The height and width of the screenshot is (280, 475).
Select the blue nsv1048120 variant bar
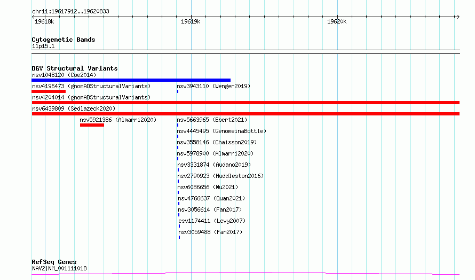131,80
